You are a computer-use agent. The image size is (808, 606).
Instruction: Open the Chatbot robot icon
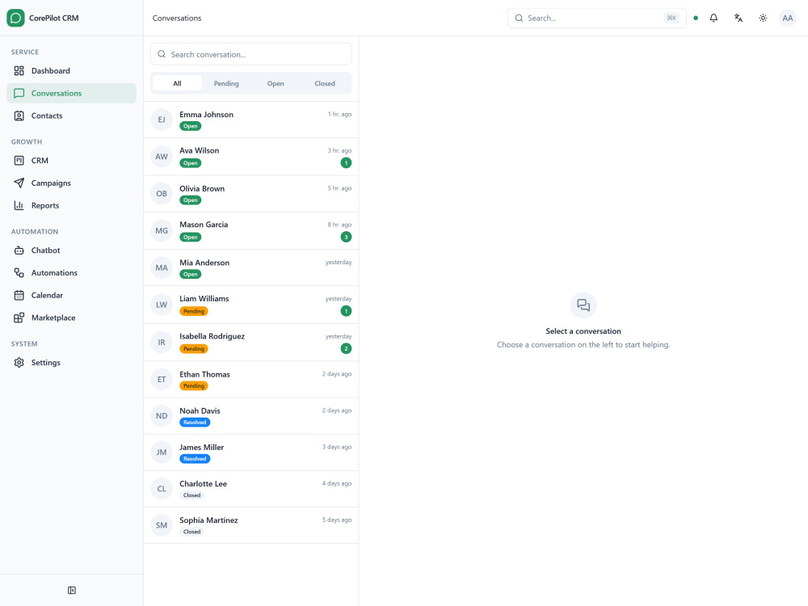(19, 250)
